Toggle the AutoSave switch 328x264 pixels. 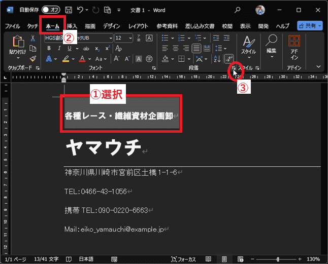point(50,10)
